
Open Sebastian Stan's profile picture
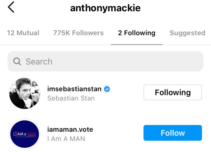click(x=25, y=93)
